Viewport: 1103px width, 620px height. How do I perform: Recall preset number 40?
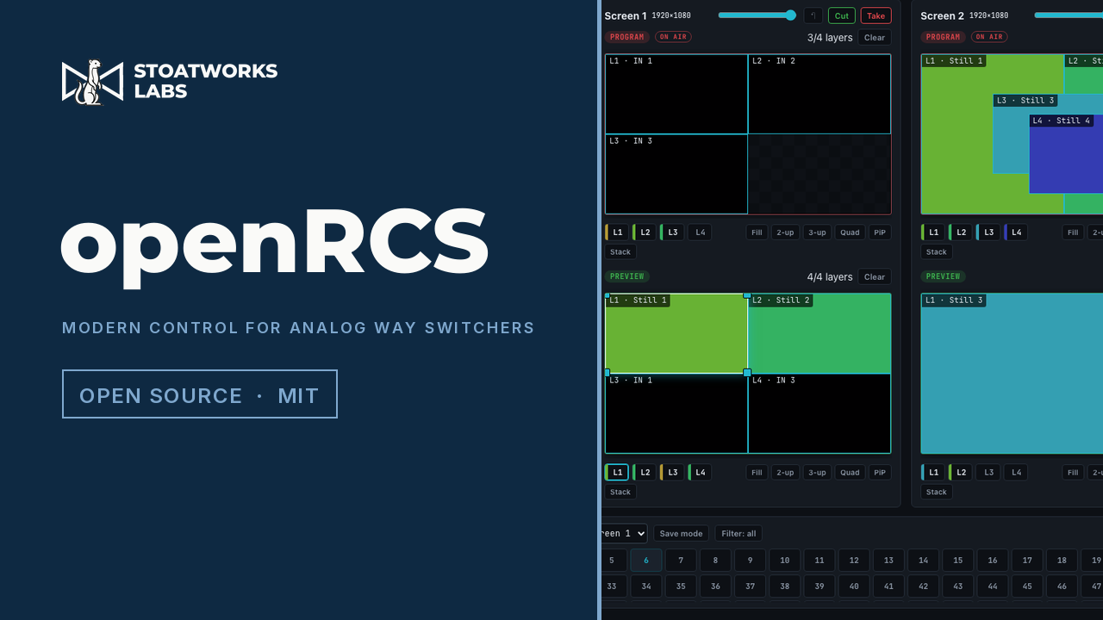(x=854, y=586)
